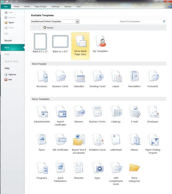Click Close in the backstage menu
The height and width of the screenshot is (194, 172).
[9, 28]
